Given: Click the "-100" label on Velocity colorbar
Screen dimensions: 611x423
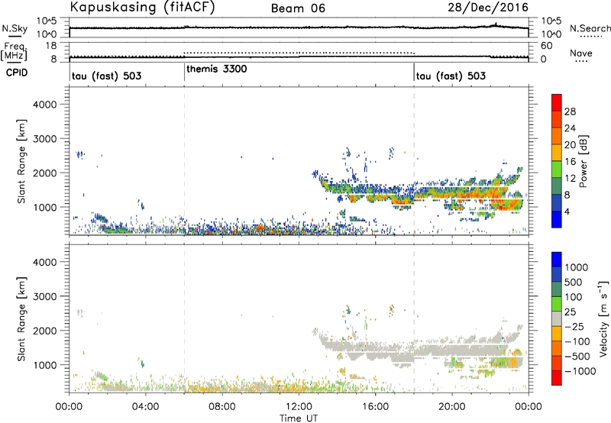Looking at the screenshot, I should 577,341.
